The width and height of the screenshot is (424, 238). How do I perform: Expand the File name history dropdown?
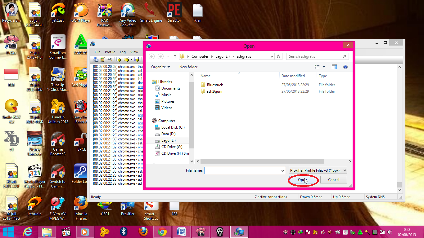[x=282, y=170]
